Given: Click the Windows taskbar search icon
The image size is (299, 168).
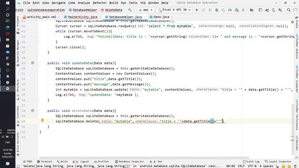Looking at the screenshot, I should pos(7,9).
